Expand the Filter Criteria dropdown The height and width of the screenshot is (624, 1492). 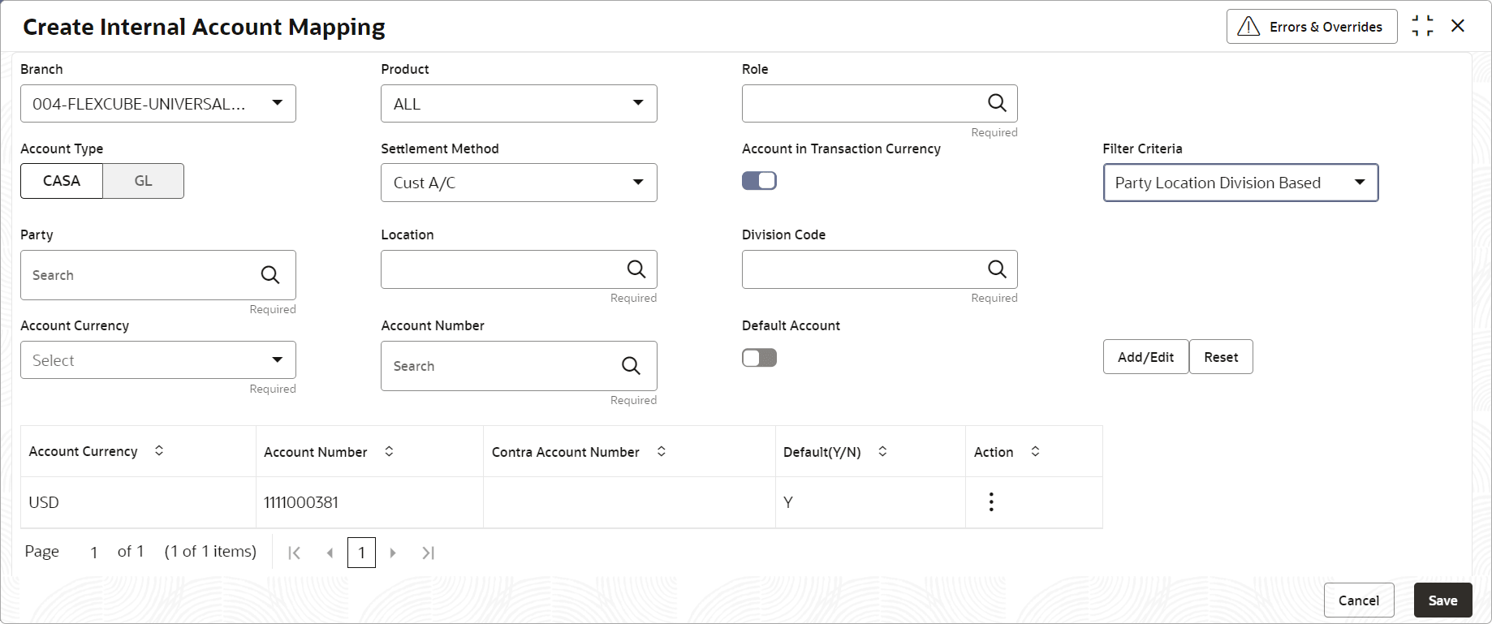pyautogui.click(x=1360, y=183)
